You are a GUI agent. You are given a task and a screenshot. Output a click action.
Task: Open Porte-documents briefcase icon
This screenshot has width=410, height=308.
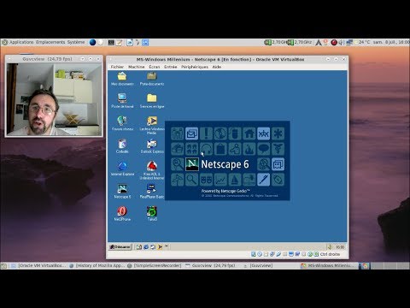pyautogui.click(x=152, y=79)
